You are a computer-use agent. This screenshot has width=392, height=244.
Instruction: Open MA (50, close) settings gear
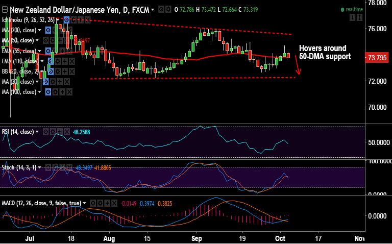point(53,40)
